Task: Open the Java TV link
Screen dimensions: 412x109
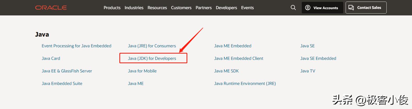Action: pyautogui.click(x=308, y=71)
